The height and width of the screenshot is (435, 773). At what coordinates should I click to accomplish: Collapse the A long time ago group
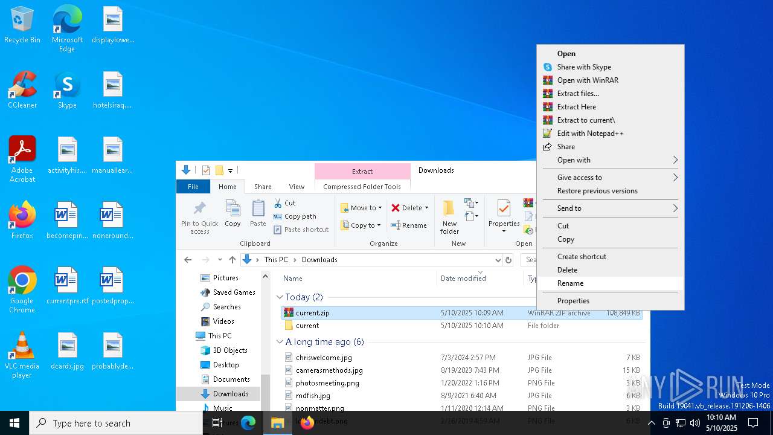(x=280, y=342)
